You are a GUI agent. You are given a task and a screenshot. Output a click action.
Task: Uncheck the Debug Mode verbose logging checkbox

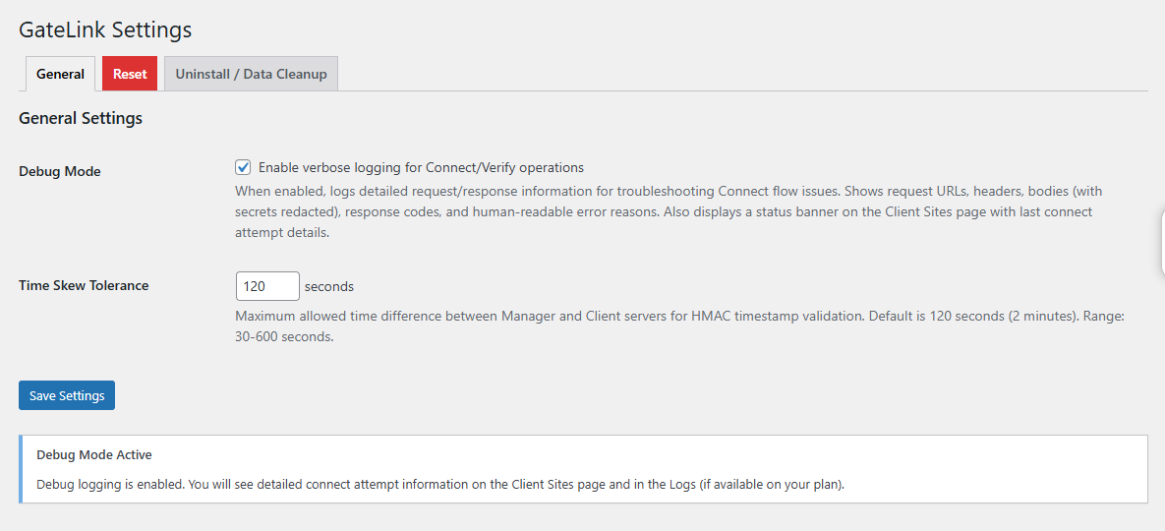(x=244, y=167)
